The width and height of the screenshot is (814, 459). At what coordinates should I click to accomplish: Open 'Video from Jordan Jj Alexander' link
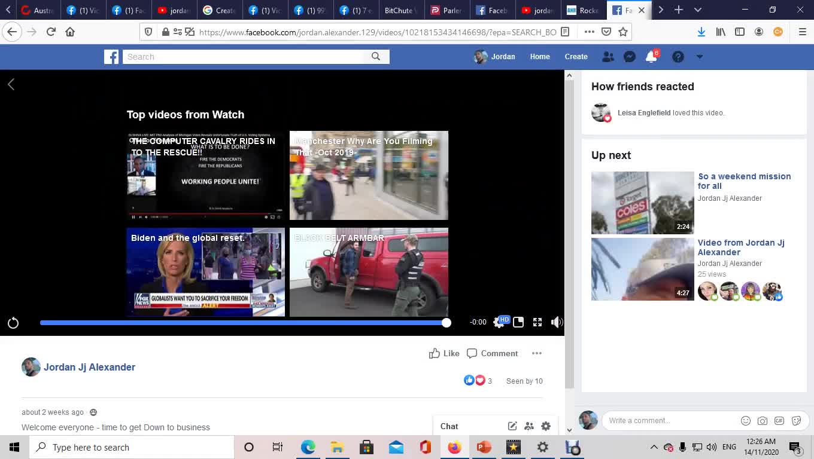coord(741,247)
